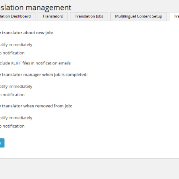Select No notification for new job
Viewport: 179px width, 179px height.
point(12,53)
